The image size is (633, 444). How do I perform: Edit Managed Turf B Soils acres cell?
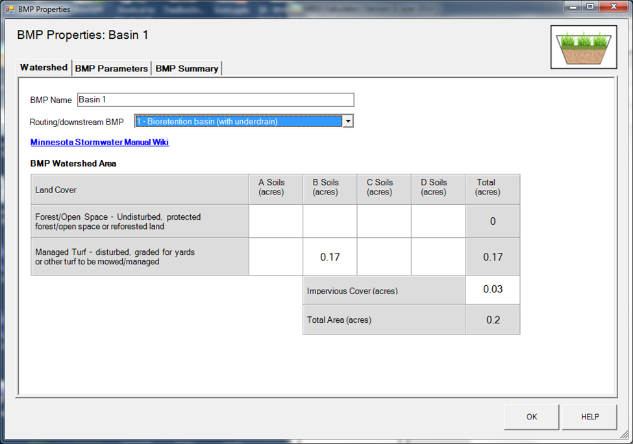tap(330, 257)
